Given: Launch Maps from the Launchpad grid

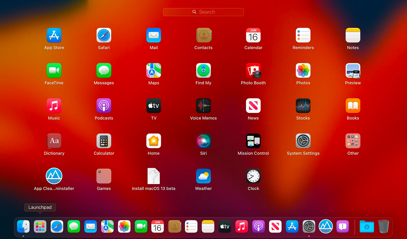Looking at the screenshot, I should coord(154,70).
